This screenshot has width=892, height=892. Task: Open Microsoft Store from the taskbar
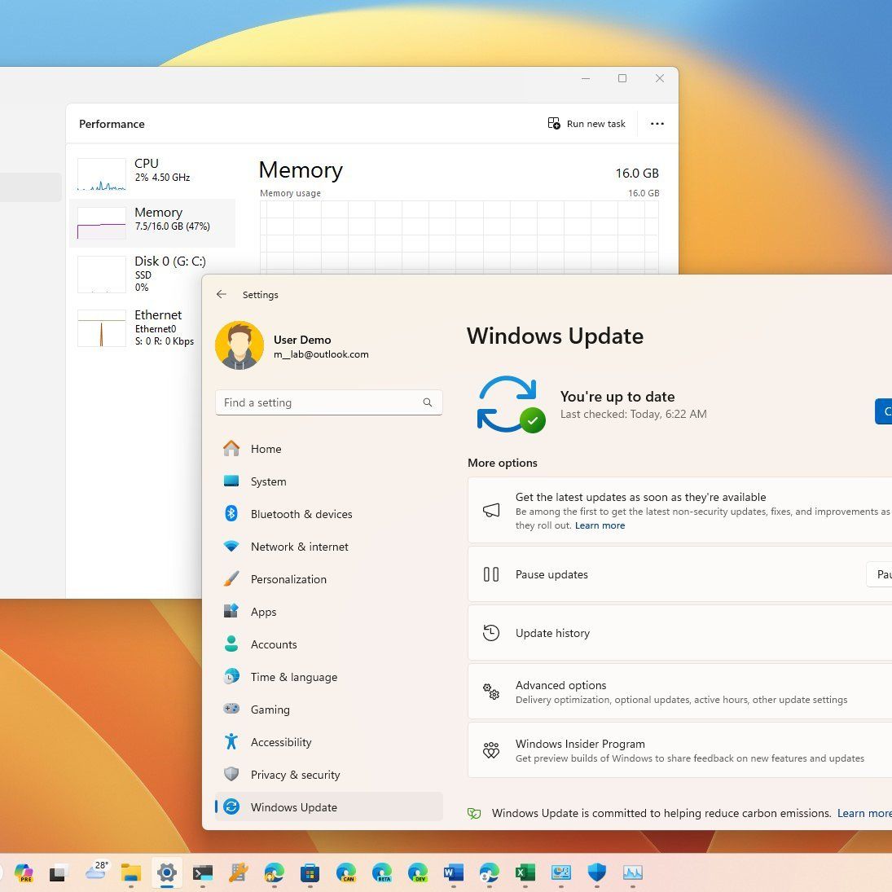point(310,872)
